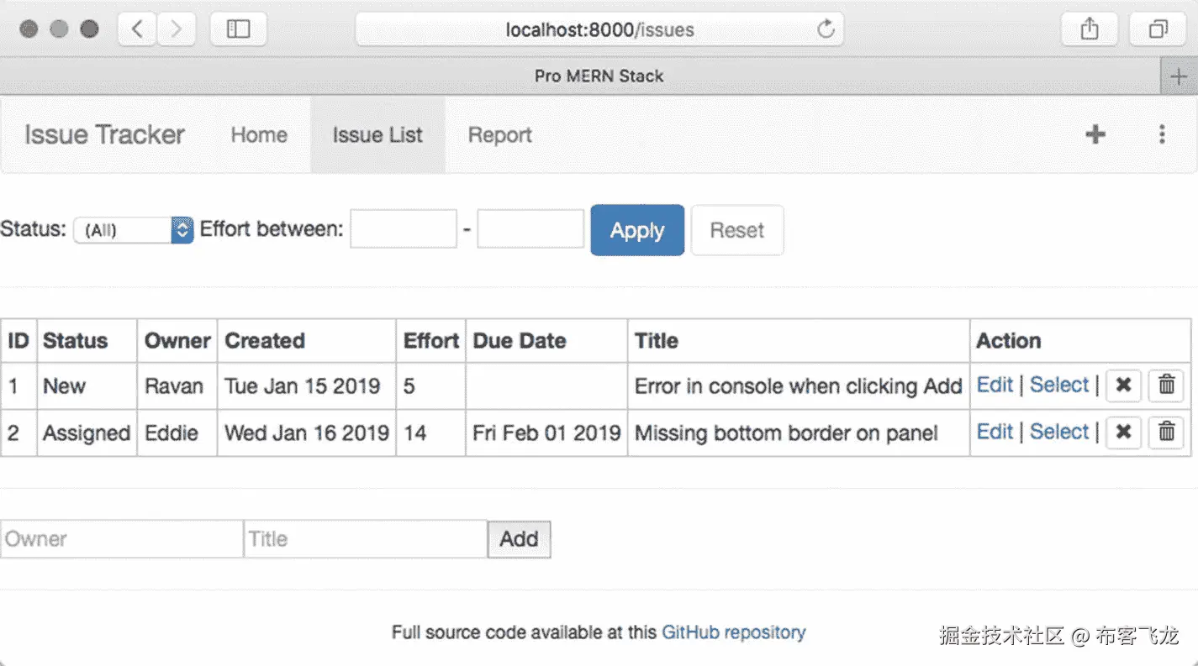Click the Add issue button

[x=519, y=539]
